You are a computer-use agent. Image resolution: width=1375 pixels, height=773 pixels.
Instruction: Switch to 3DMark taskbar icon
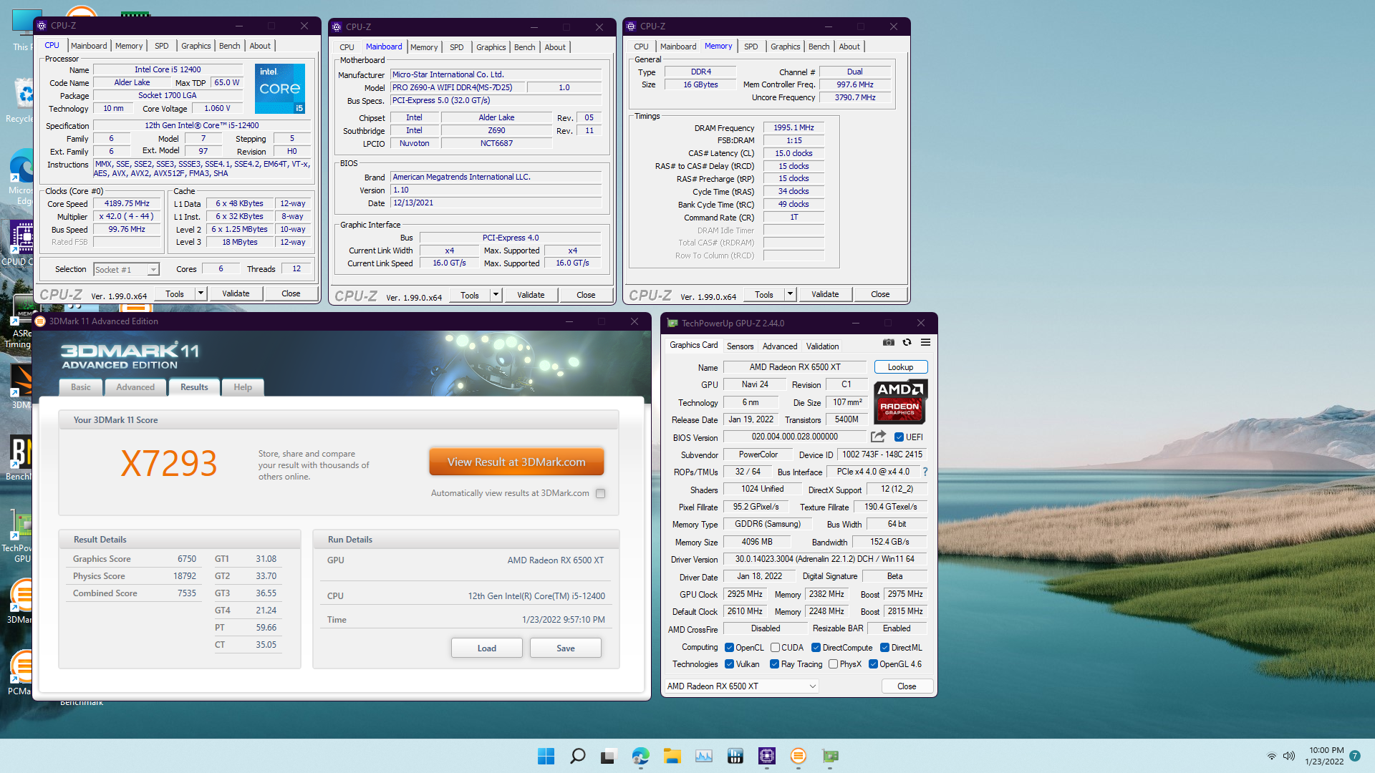point(798,756)
